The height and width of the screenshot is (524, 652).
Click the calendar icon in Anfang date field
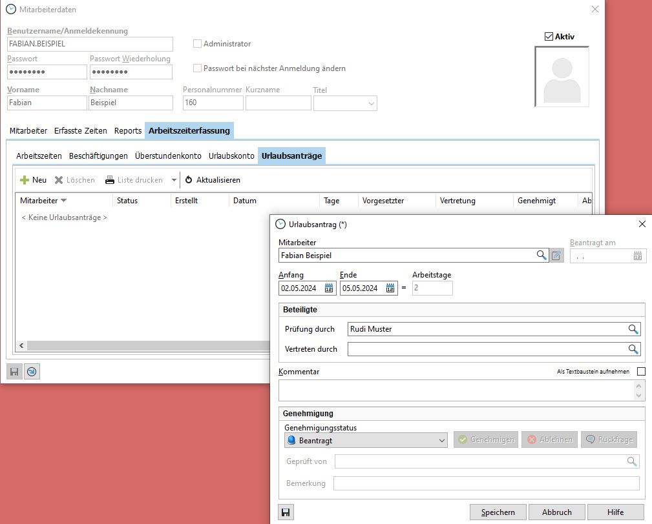(x=328, y=288)
